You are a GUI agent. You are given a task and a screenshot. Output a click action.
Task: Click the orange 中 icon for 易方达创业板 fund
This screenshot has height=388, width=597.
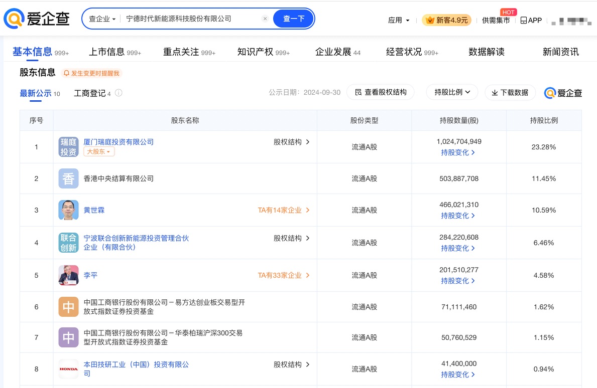tap(68, 307)
